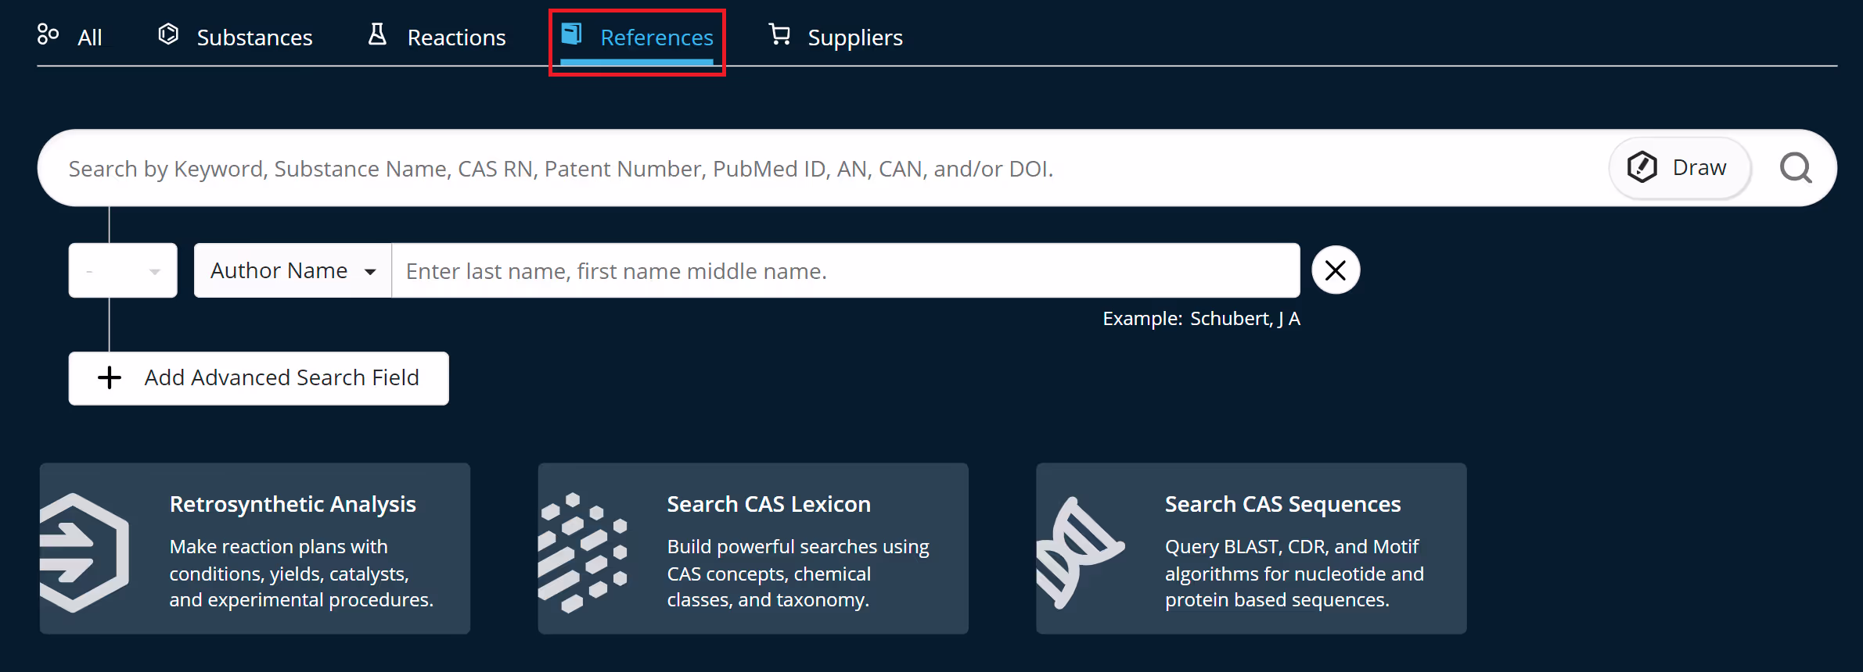This screenshot has width=1863, height=672.
Task: Click the CAS Lexicon description text
Action: (x=798, y=573)
